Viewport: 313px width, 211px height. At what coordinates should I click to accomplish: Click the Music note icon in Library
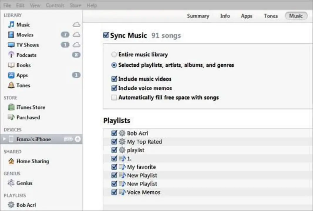[x=11, y=25]
